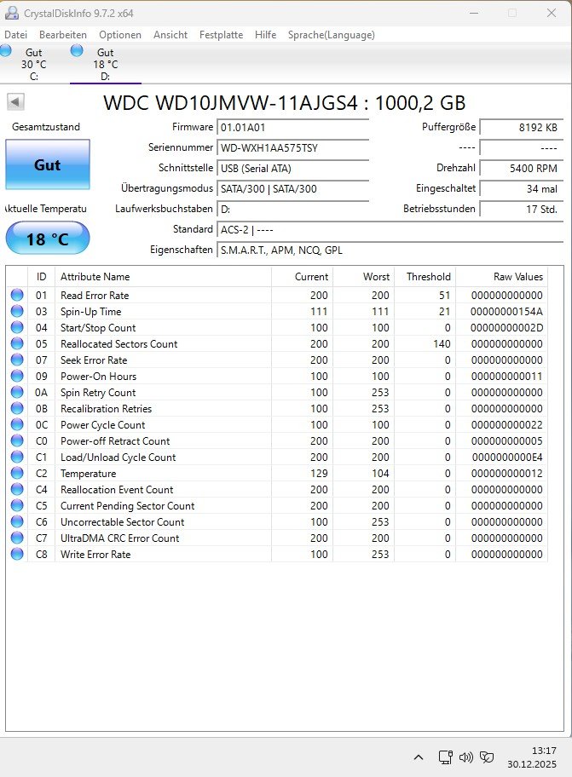Click status orb for Load/Unload Cycle Count
The image size is (572, 777).
pos(17,457)
